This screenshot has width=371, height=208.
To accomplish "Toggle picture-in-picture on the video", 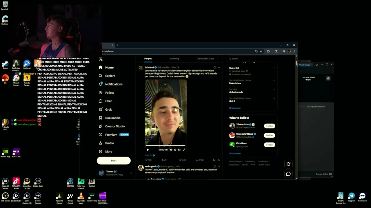I will pos(179,150).
